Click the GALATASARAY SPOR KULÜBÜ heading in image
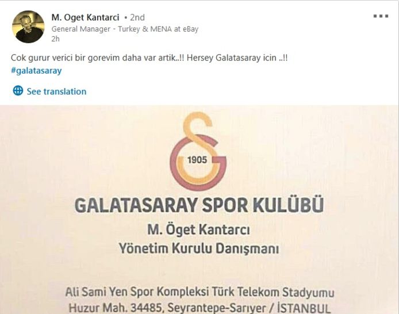 pos(199,205)
